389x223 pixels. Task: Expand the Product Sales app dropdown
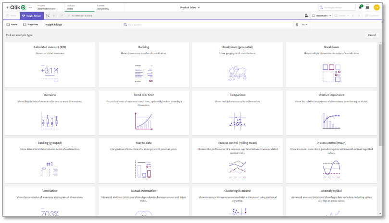(x=190, y=7)
